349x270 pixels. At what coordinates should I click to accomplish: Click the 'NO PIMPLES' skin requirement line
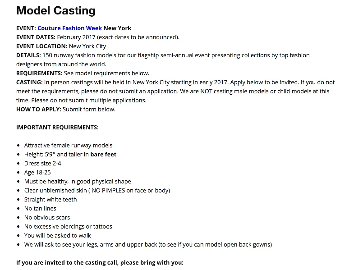tap(97, 191)
